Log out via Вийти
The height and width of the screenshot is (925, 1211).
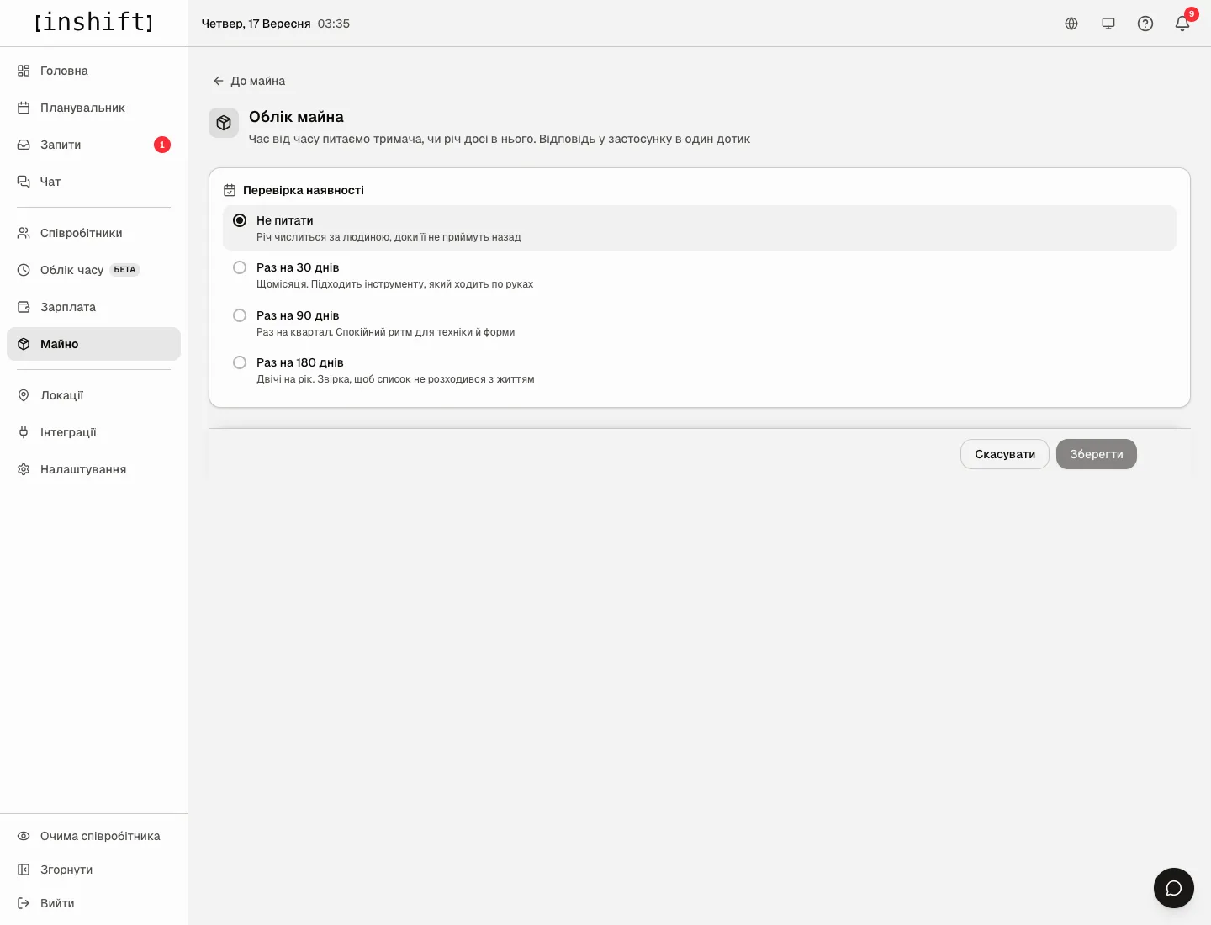click(93, 903)
